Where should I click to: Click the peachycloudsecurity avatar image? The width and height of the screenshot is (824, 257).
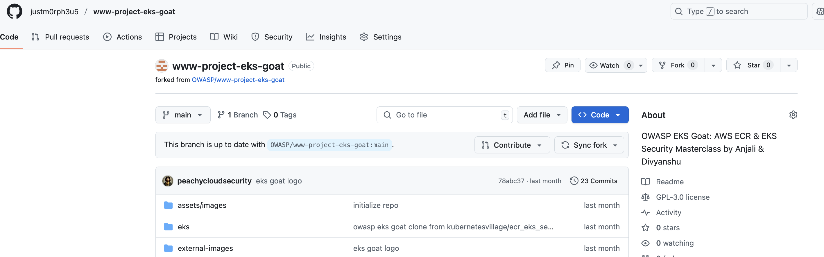(168, 181)
